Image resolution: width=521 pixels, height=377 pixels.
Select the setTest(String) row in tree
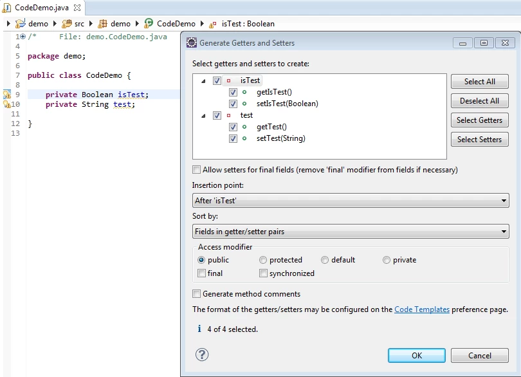click(281, 138)
